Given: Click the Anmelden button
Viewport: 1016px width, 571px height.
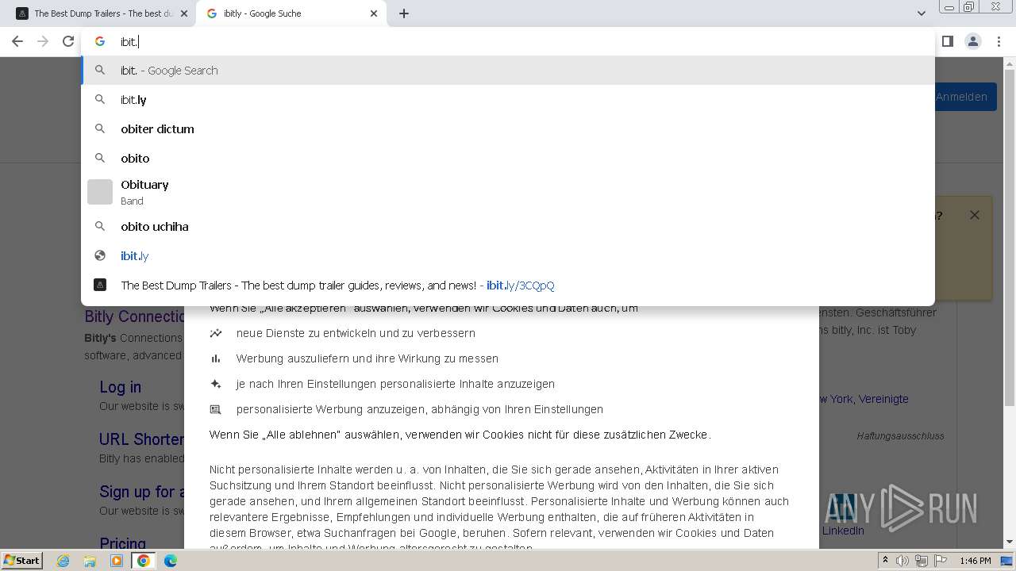Looking at the screenshot, I should tap(966, 97).
